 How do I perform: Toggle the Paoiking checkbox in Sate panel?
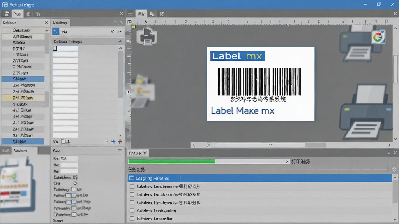[74, 189]
